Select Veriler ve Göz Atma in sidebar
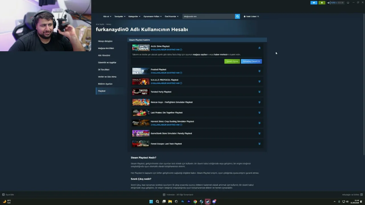The image size is (365, 205). pos(107,77)
